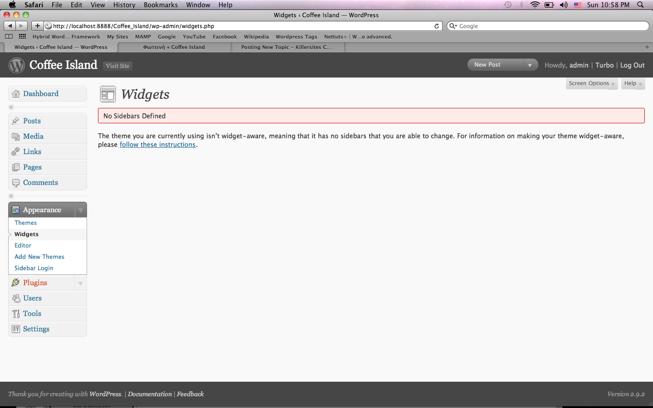Open the Documentation footer link
Screen dimensions: 653x408
(x=150, y=394)
